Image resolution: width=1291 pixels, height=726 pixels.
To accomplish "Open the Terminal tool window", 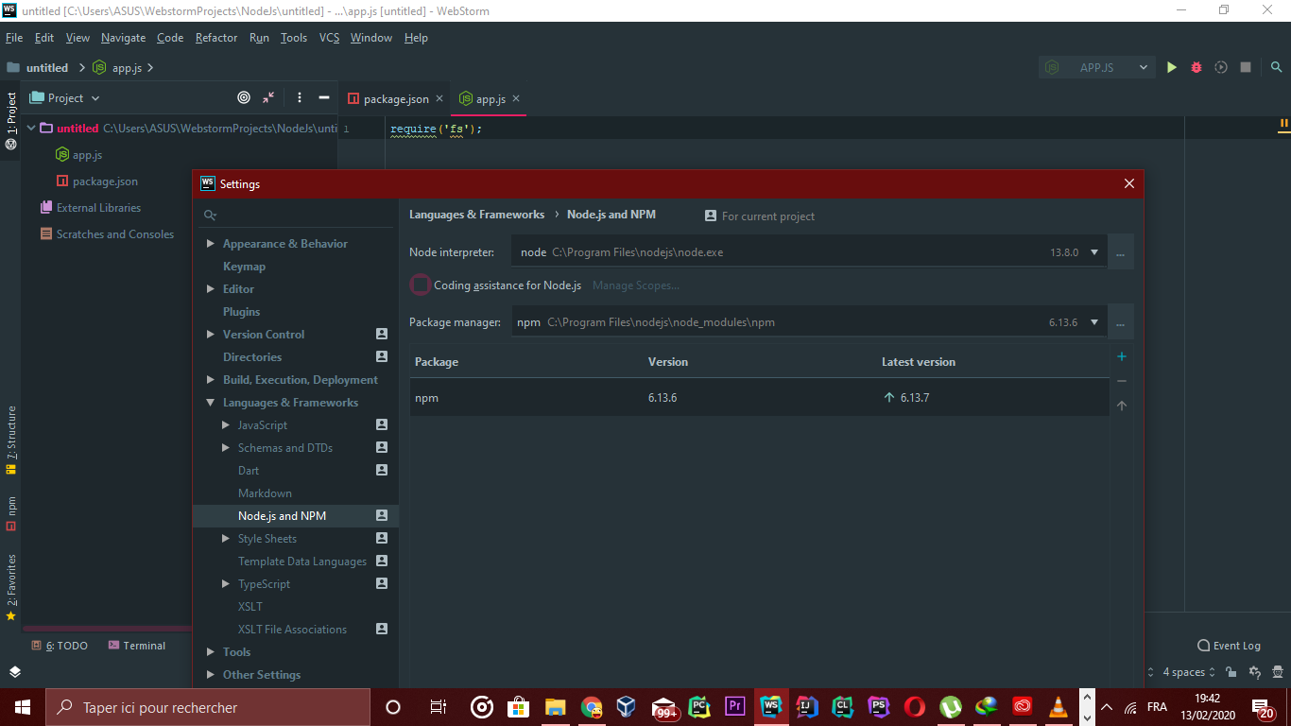I will pos(136,646).
